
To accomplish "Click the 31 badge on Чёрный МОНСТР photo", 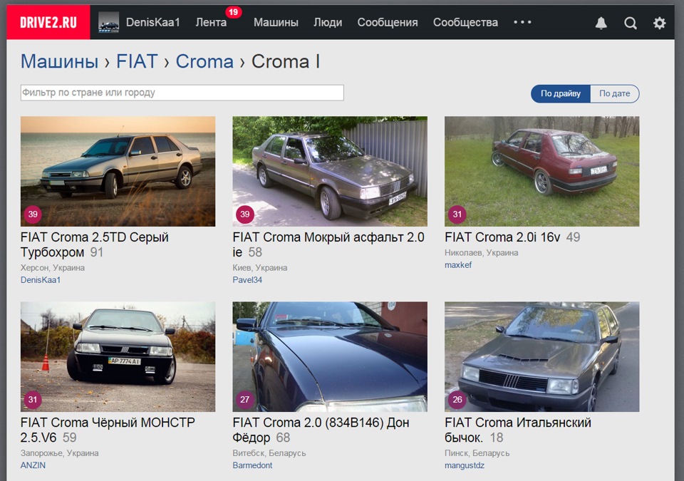I will 33,399.
